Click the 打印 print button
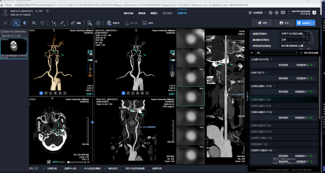Screen dimensions: 325x173 [x=284, y=23]
